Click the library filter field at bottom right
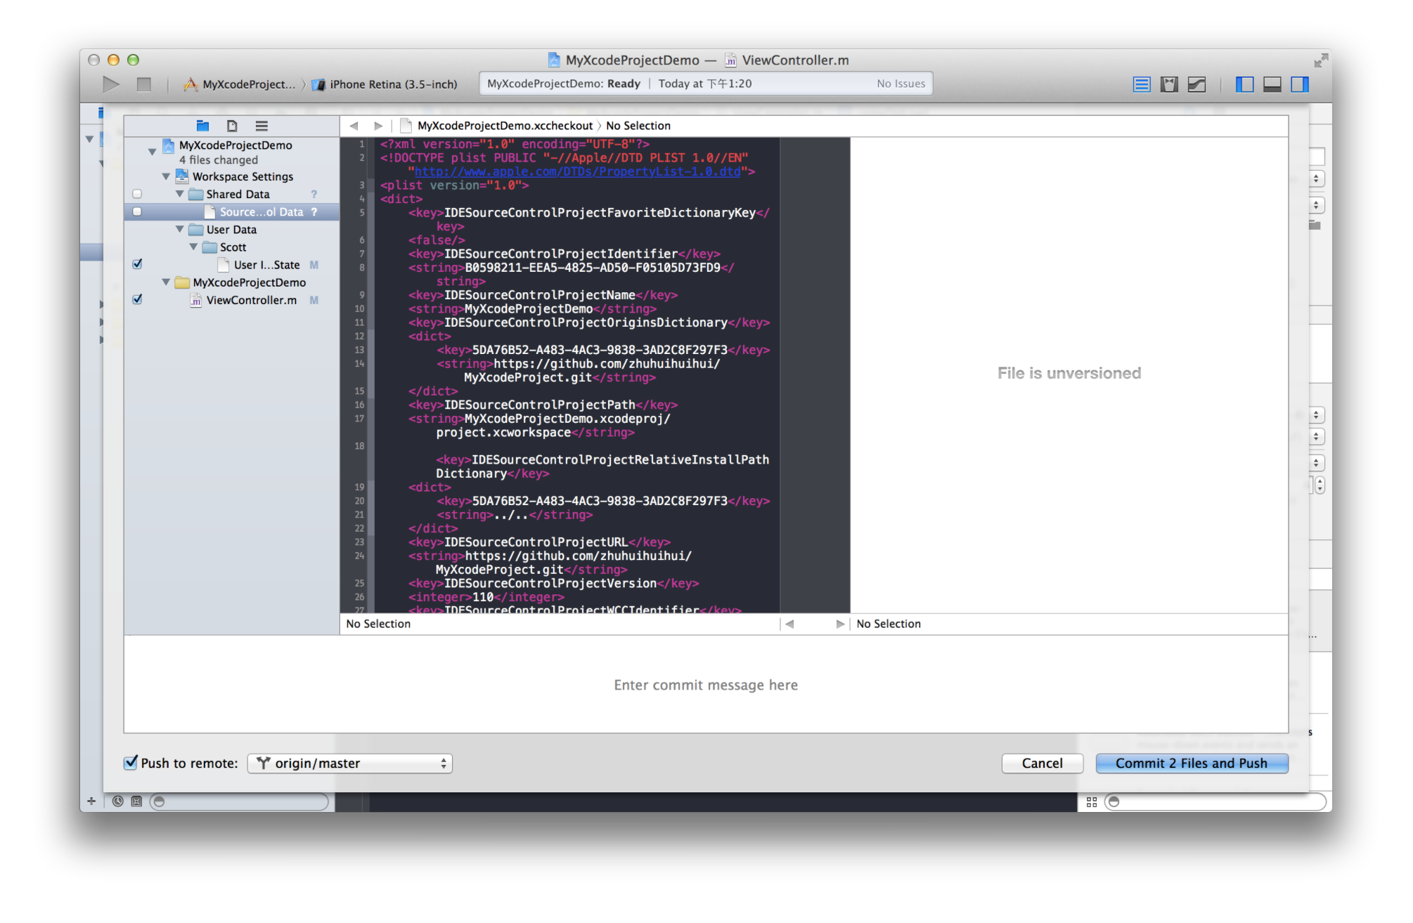This screenshot has height=923, width=1413. click(1215, 801)
